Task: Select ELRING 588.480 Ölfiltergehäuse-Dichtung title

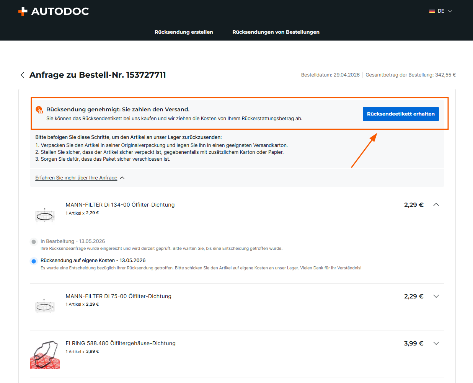Action: [121, 343]
